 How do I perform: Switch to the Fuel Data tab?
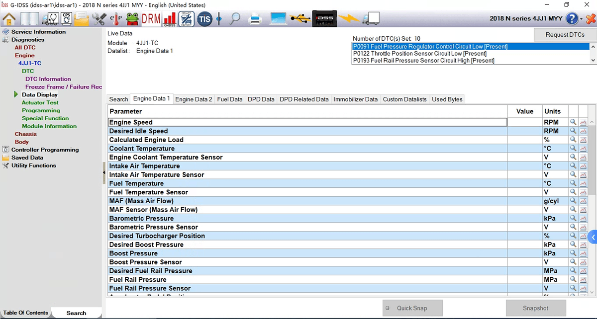tap(230, 99)
